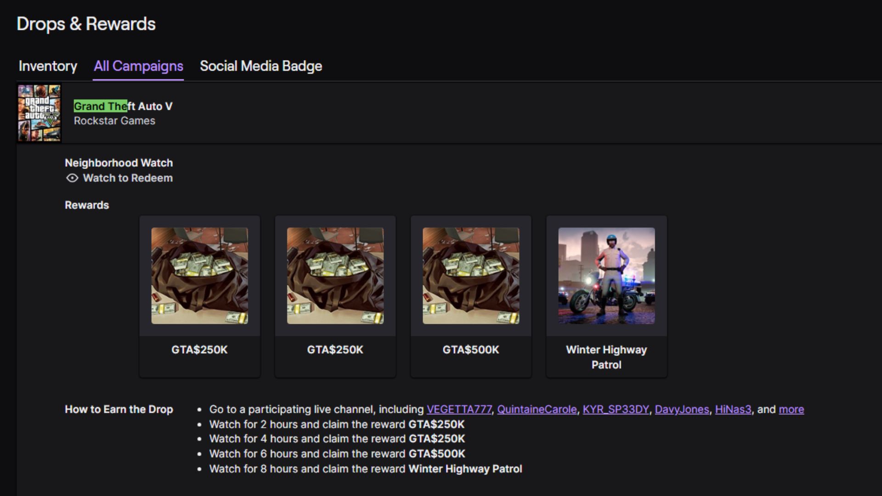This screenshot has width=882, height=496.
Task: Click the How to Earn the Drop label
Action: (119, 409)
